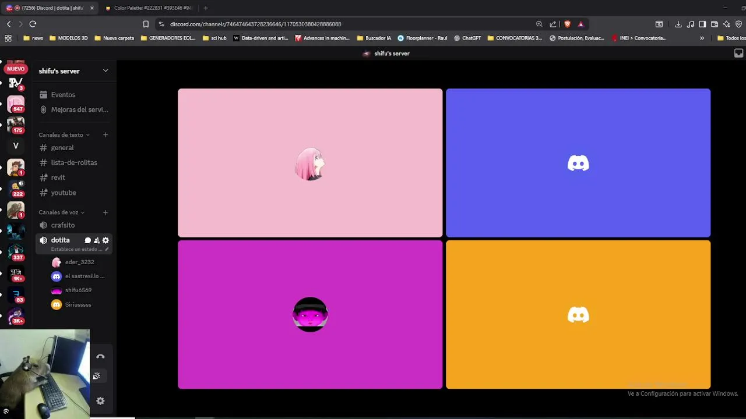Edit dotita channel settings gear
The image size is (746, 419).
tap(105, 240)
